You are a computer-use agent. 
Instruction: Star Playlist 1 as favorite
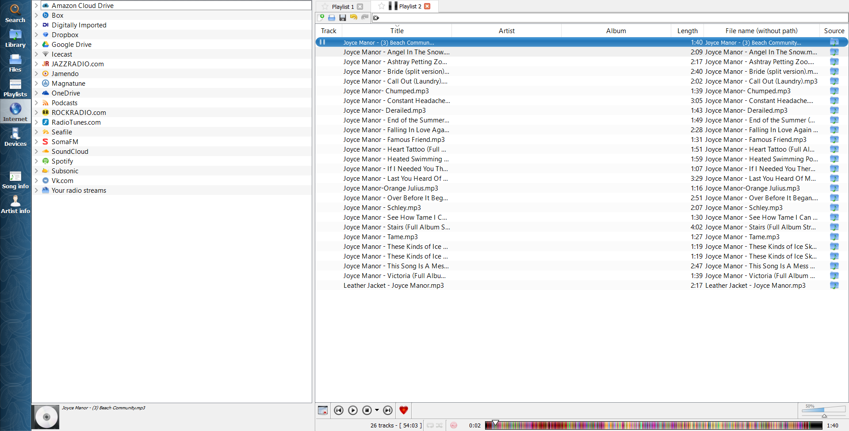(325, 7)
